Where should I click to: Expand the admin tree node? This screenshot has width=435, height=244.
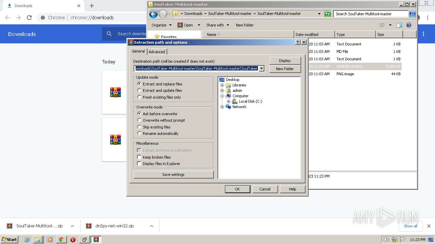[222, 90]
